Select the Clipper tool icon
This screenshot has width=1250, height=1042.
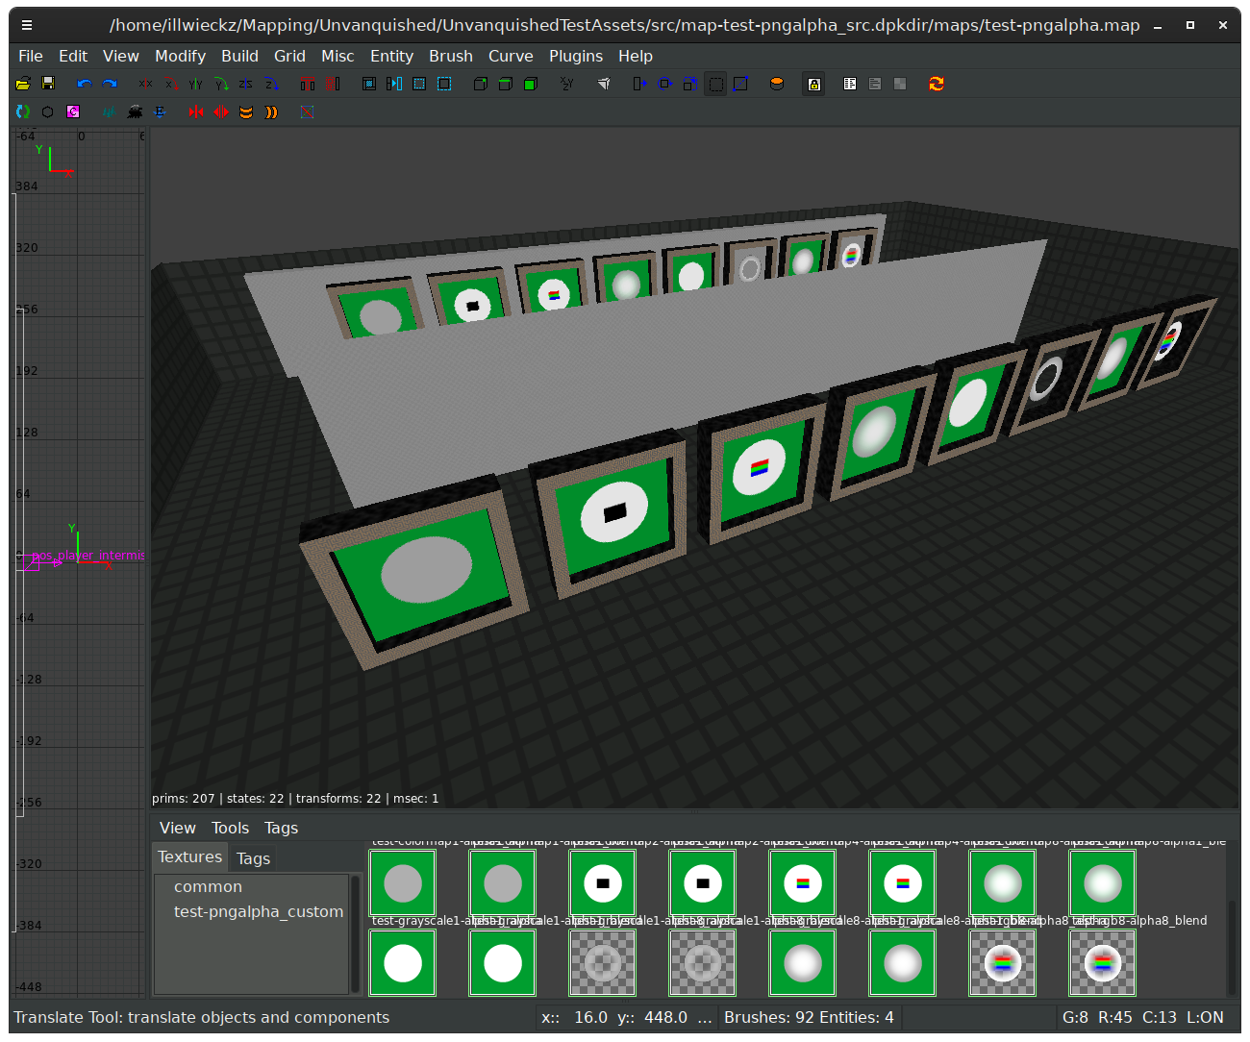tap(740, 84)
